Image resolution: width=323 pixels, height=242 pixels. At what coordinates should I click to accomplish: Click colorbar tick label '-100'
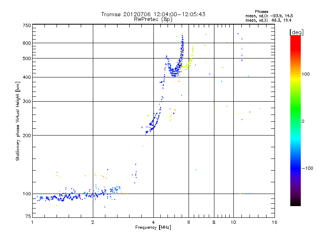click(307, 168)
